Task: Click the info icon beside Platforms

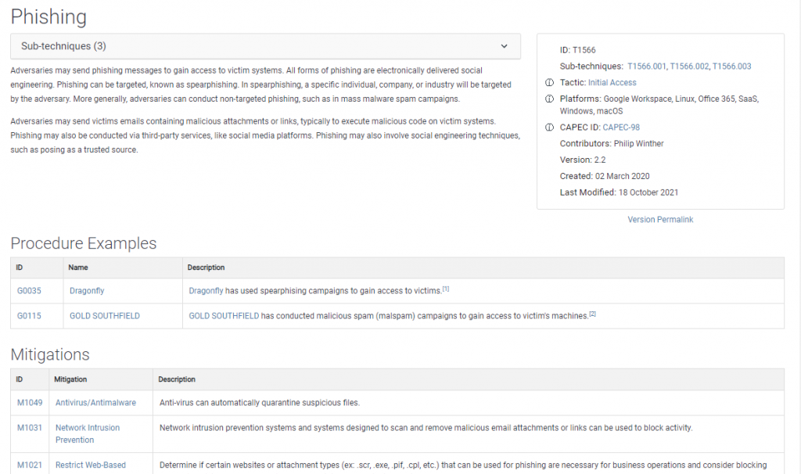Action: [549, 99]
